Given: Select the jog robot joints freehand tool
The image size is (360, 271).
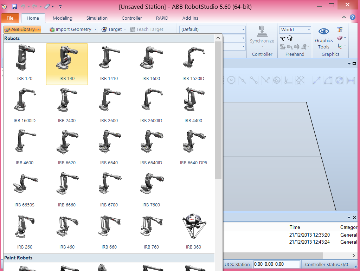Looking at the screenshot, I should [x=283, y=47].
